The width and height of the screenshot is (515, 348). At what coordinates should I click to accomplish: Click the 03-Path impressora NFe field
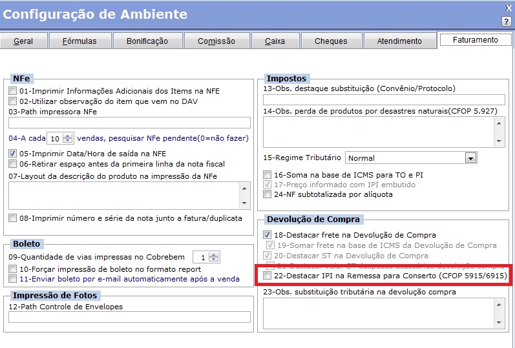[x=129, y=123]
